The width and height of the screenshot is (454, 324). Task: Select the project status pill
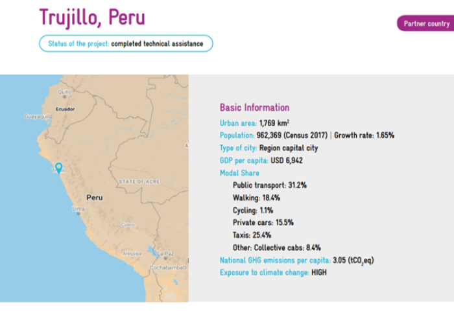point(126,43)
